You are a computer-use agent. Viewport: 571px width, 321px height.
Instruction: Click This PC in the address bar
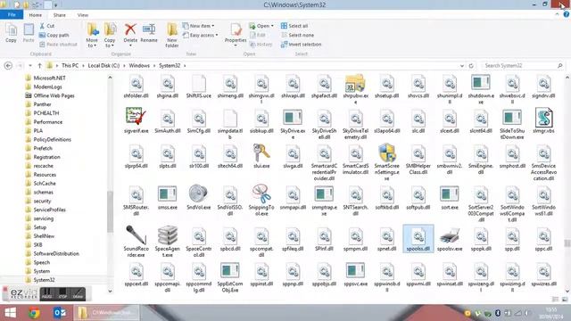click(70, 65)
